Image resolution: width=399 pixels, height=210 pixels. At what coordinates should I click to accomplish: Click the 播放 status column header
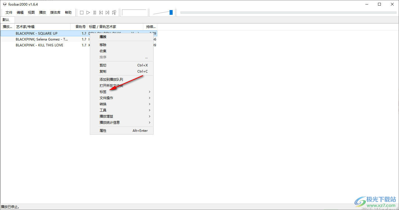click(8, 27)
